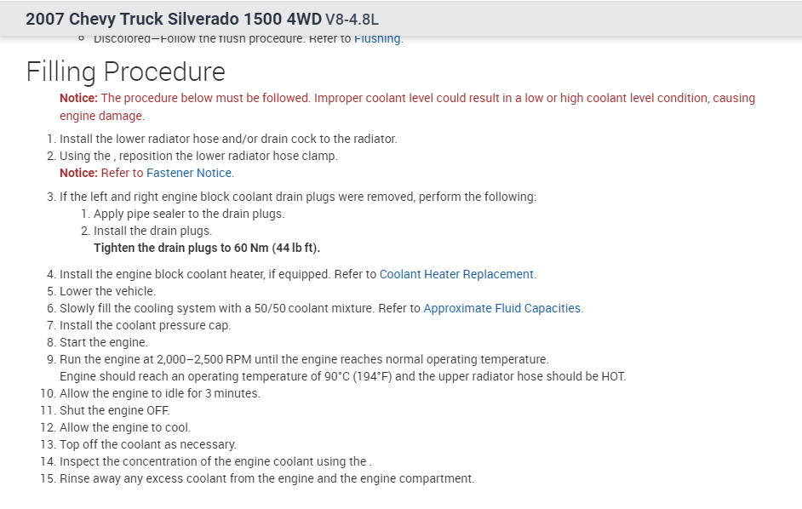Viewport: 802px width, 509px height.
Task: Click the 'Start the engine' step
Action: click(104, 342)
